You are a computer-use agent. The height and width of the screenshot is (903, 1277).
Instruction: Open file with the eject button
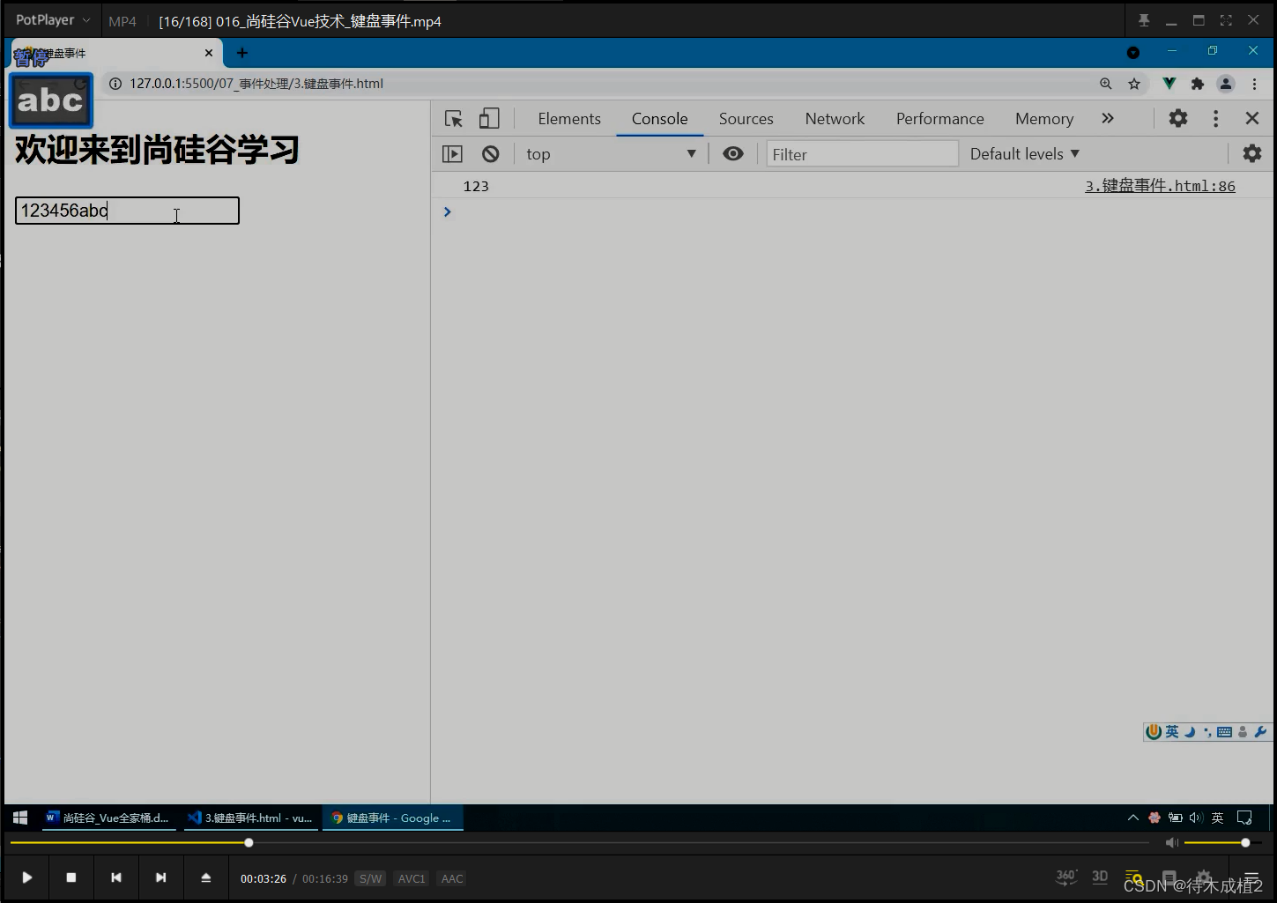pos(205,877)
